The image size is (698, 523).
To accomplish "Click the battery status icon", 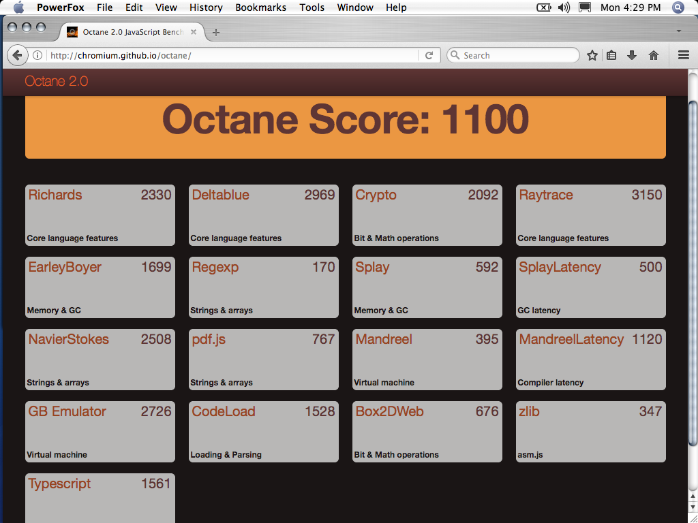I will click(543, 7).
